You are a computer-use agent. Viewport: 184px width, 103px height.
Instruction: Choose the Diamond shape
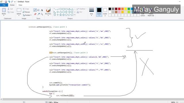[58, 12]
